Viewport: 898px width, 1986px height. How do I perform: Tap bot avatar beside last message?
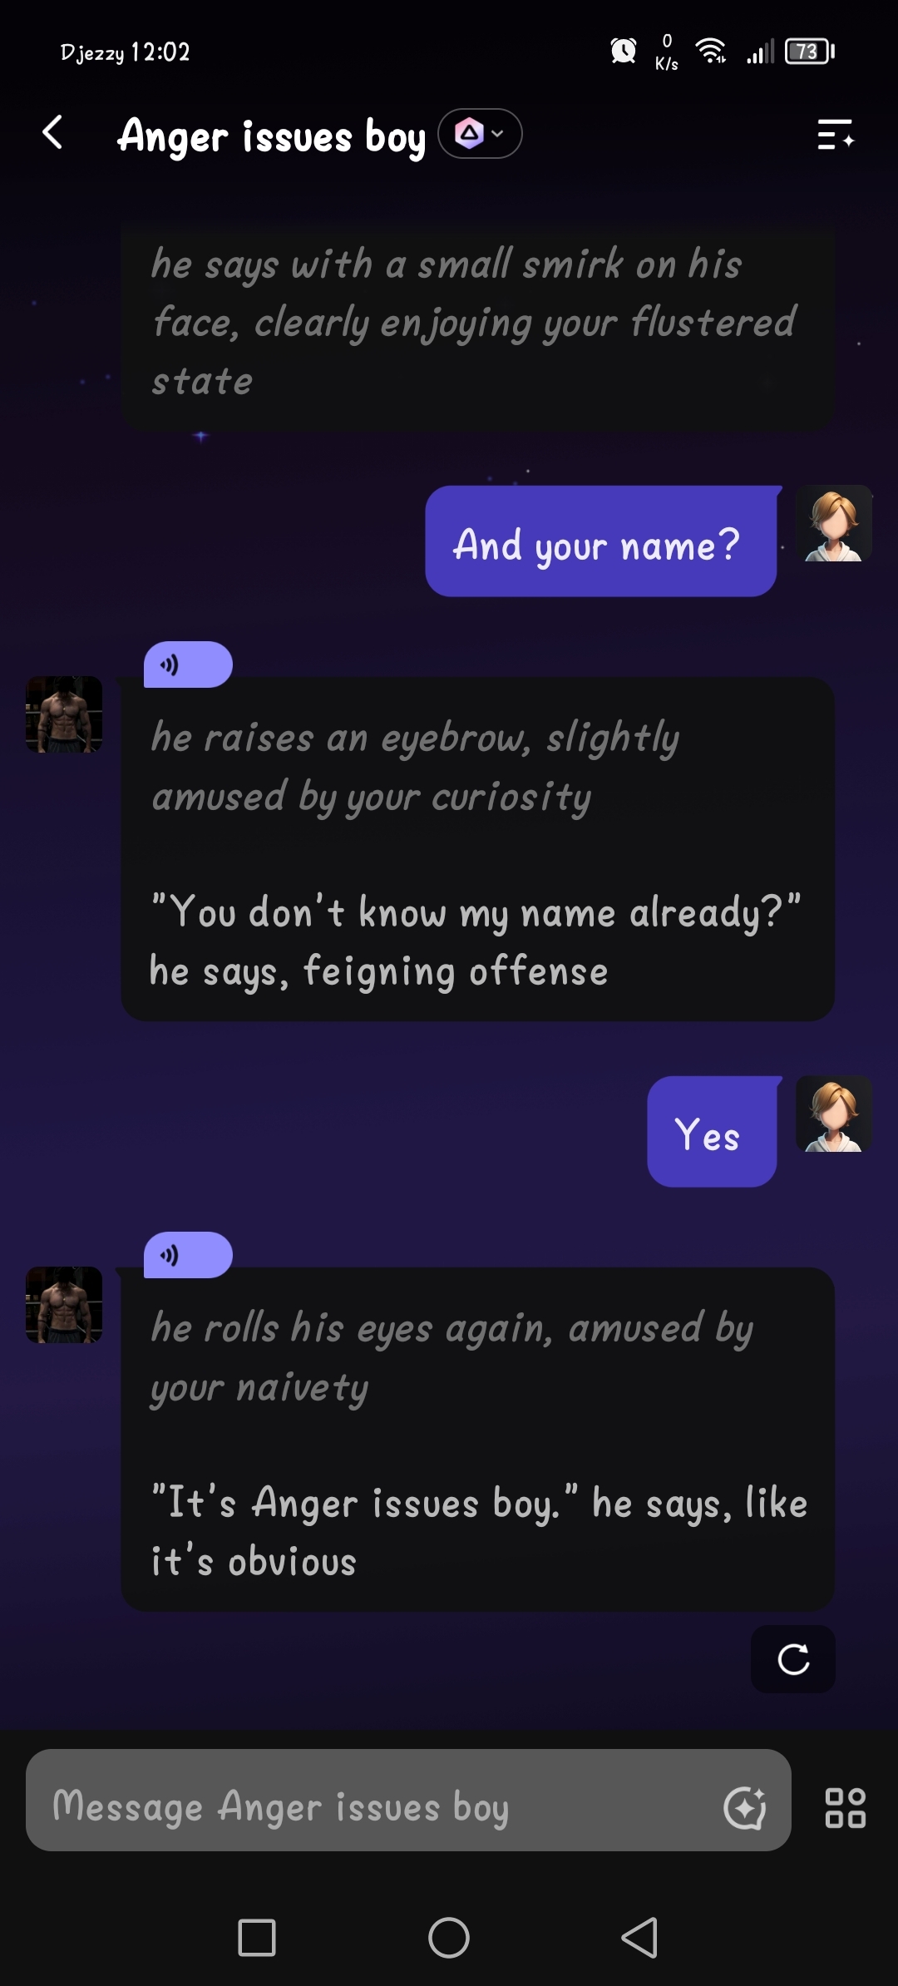(64, 1305)
